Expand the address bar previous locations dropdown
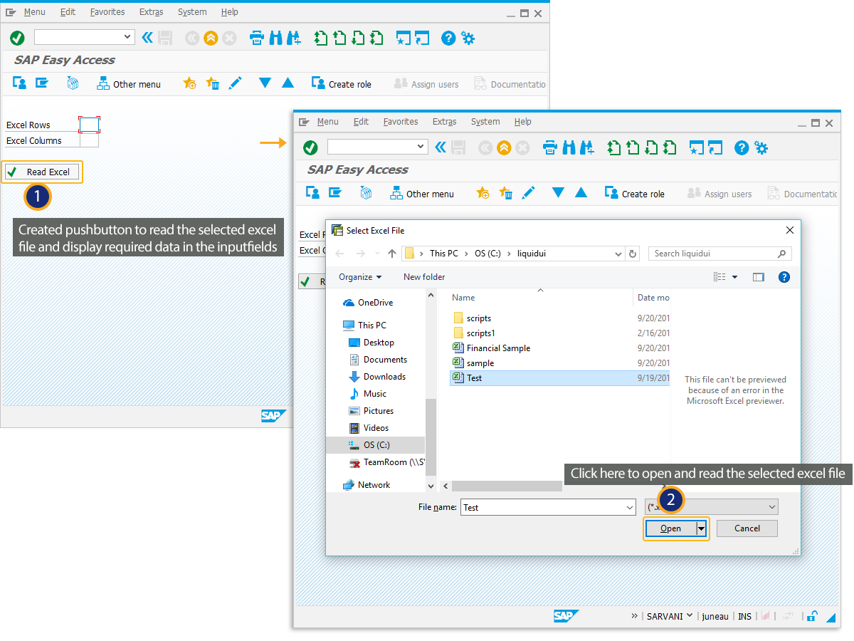This screenshot has height=641, width=854. pos(618,254)
